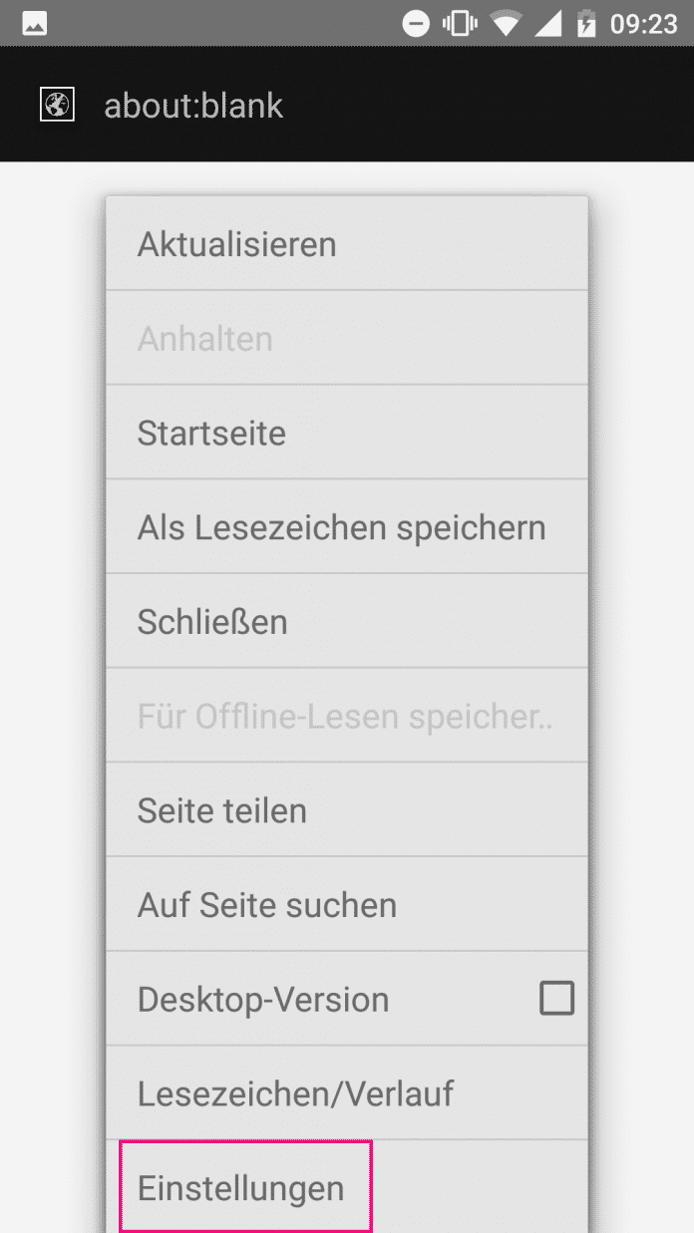Choose the Anhalten menu entry

pyautogui.click(x=346, y=339)
